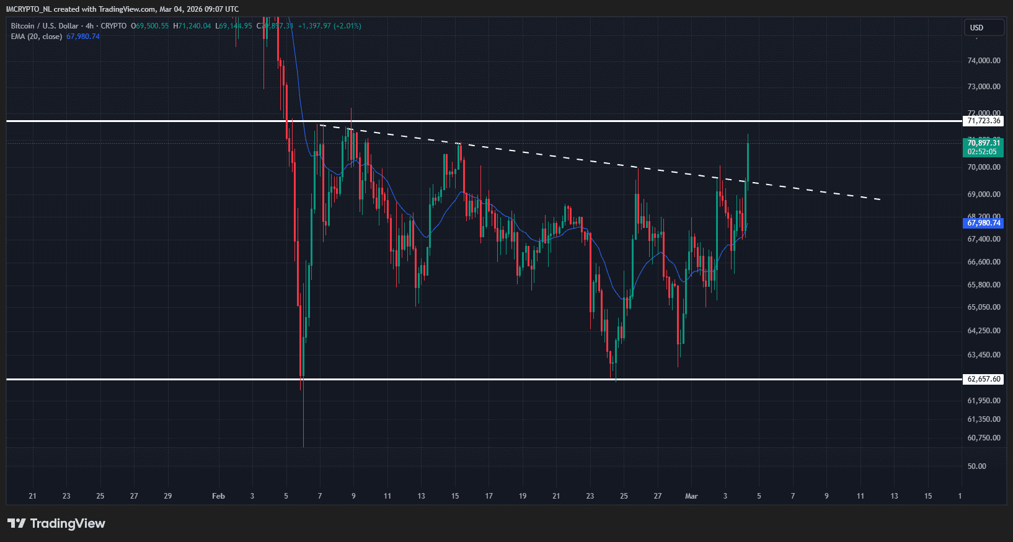Click the Feb label on the time axis

(218, 496)
